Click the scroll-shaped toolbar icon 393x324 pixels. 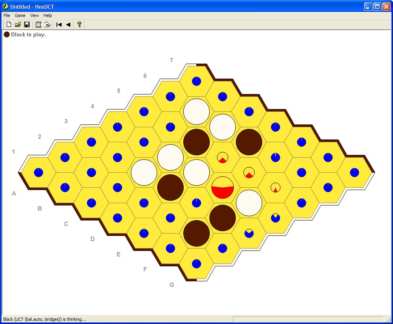pyautogui.click(x=38, y=24)
